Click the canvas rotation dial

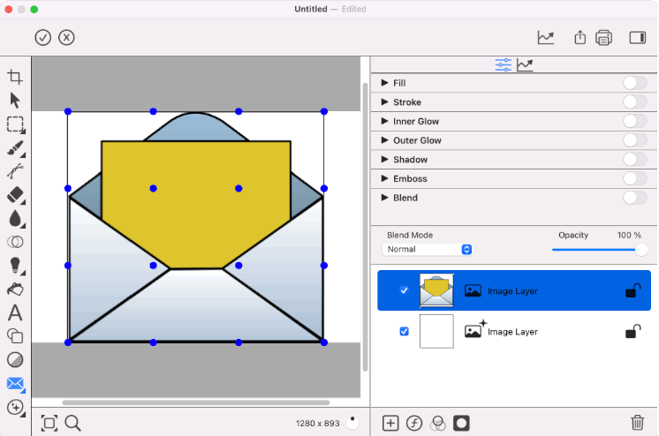coord(352,423)
